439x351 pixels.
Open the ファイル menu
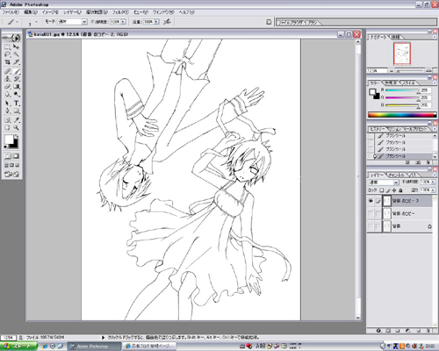pos(11,12)
